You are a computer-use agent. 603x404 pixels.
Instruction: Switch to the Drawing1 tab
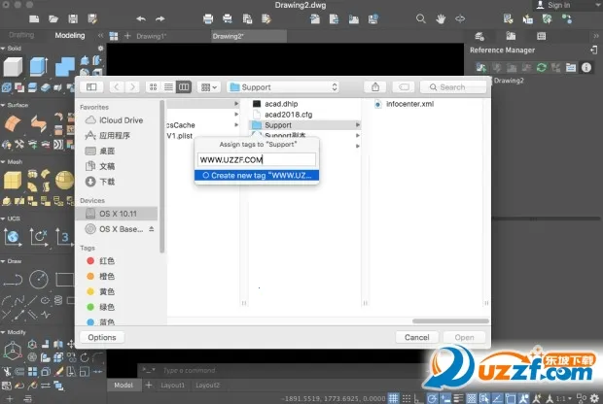coord(151,36)
